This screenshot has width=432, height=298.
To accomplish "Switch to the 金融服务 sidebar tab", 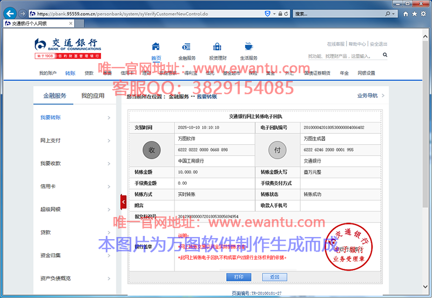I will pos(55,96).
